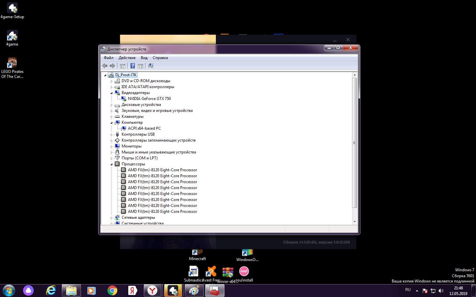Open LEGO Pirates Of The Caribbean shortcut
The width and height of the screenshot is (476, 297).
click(12, 68)
